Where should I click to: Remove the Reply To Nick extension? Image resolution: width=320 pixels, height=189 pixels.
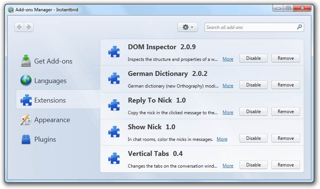[285, 112]
